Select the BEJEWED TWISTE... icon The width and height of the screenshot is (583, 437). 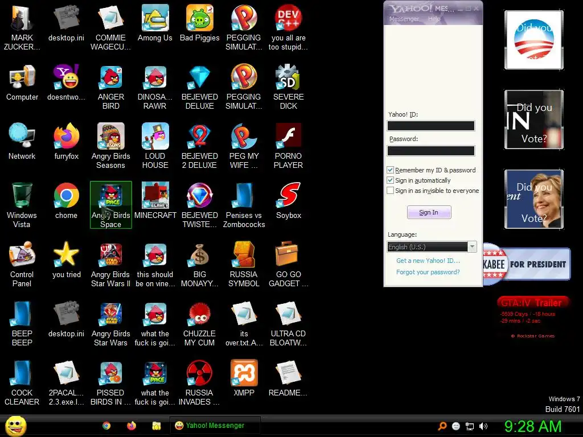click(200, 205)
